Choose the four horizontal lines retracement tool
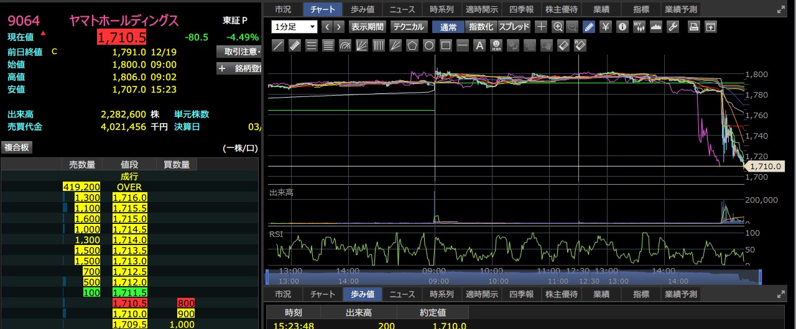The image size is (796, 329). [x=328, y=45]
